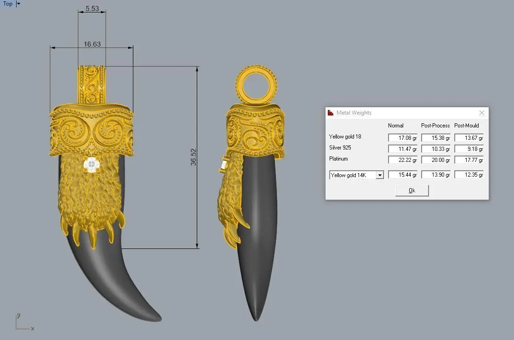Select Yellow gold 18 Post-Mould field 13.67
The width and height of the screenshot is (514, 340).
coord(469,138)
